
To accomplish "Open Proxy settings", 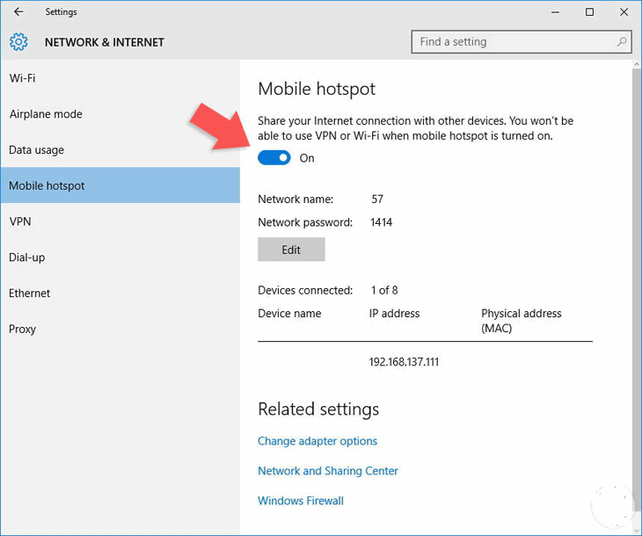I will click(x=120, y=329).
